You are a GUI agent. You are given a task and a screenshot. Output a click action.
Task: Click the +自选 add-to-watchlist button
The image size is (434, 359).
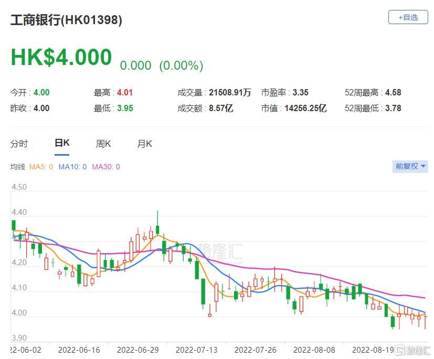click(x=408, y=17)
